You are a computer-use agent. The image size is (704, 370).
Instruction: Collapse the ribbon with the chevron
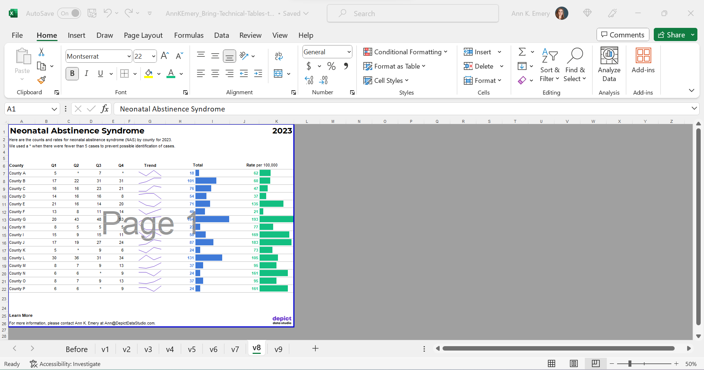(x=692, y=90)
